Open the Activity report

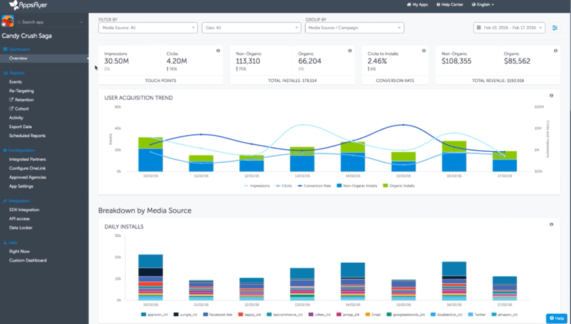coord(16,117)
